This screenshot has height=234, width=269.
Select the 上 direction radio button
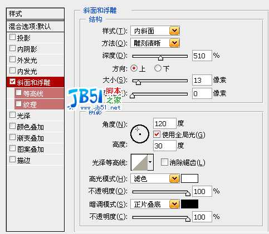[134, 68]
